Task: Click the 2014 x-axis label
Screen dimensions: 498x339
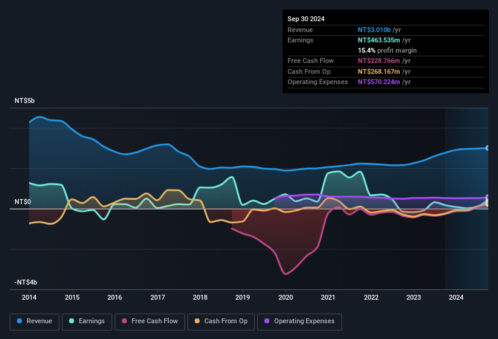Action: click(x=29, y=297)
